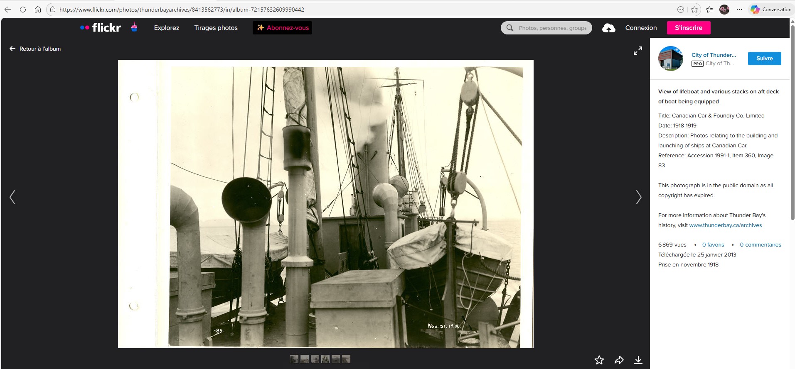The image size is (795, 369).
Task: Click the upload cloud icon
Action: 608,28
